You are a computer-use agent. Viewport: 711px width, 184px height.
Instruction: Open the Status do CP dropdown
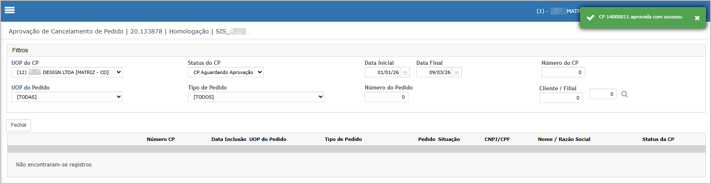click(x=225, y=72)
